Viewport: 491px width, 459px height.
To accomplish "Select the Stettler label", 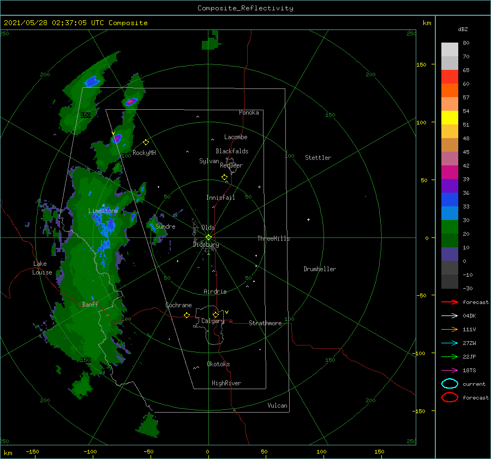I will tap(318, 158).
